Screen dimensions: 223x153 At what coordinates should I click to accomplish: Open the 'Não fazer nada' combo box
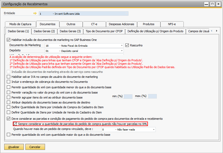click(129, 129)
